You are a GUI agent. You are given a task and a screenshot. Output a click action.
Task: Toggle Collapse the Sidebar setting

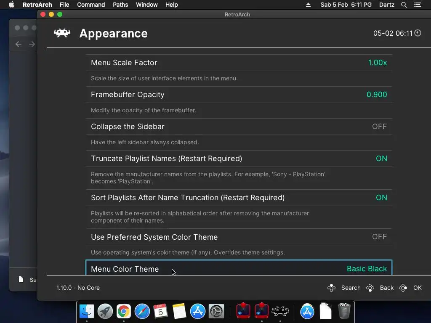coord(239,127)
